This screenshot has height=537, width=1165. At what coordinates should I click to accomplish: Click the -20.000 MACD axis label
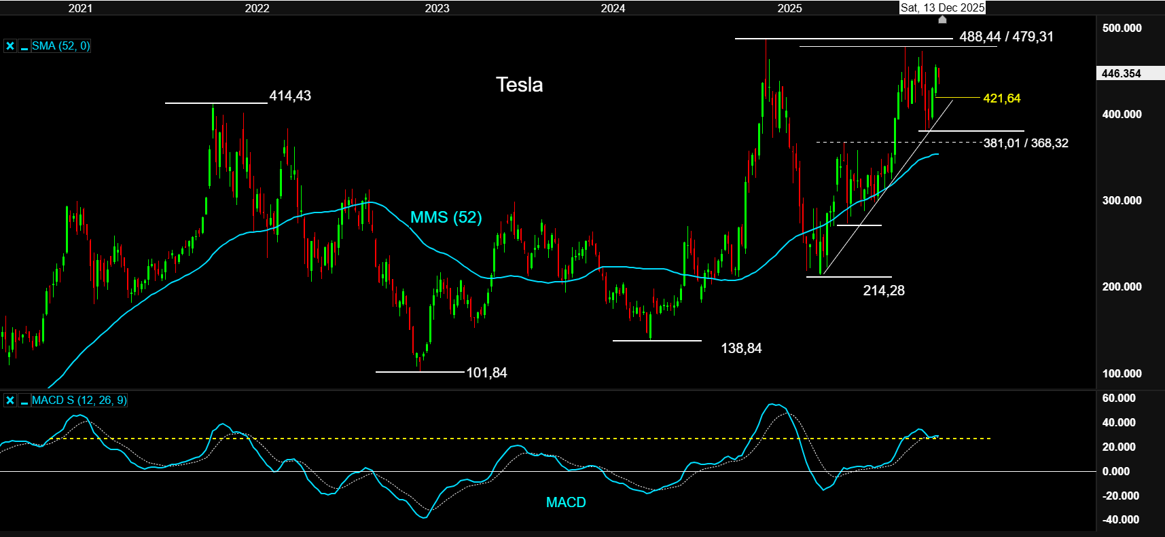[1120, 496]
